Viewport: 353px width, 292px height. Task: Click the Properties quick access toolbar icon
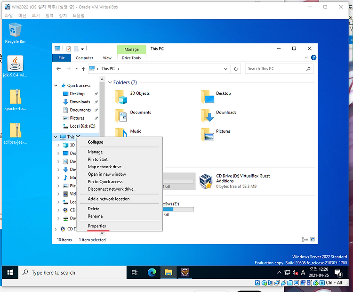[69, 49]
